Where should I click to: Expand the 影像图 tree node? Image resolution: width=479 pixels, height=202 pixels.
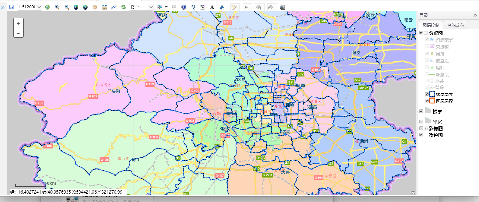click(x=426, y=129)
